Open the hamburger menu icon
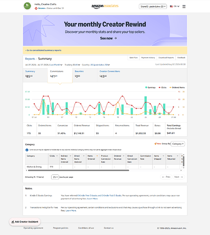 click(x=184, y=7)
